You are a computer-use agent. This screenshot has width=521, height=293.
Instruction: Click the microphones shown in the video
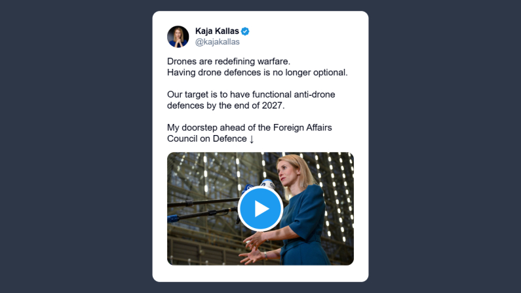coord(258,187)
